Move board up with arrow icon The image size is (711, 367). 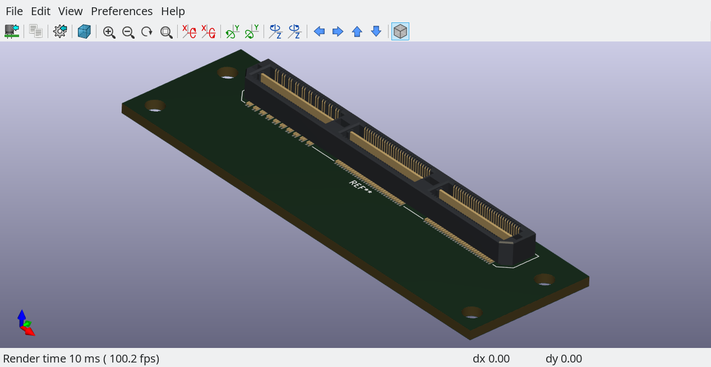point(357,31)
